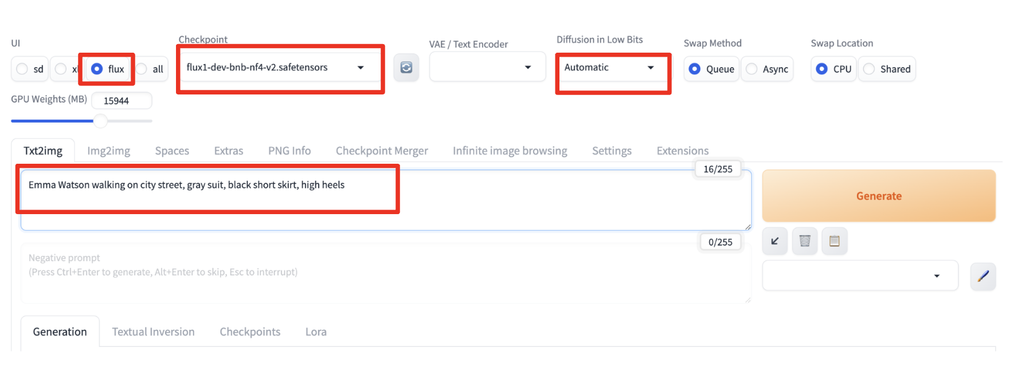Clear the prompt with the trash icon
Viewport: 1010px width, 371px height.
[805, 241]
